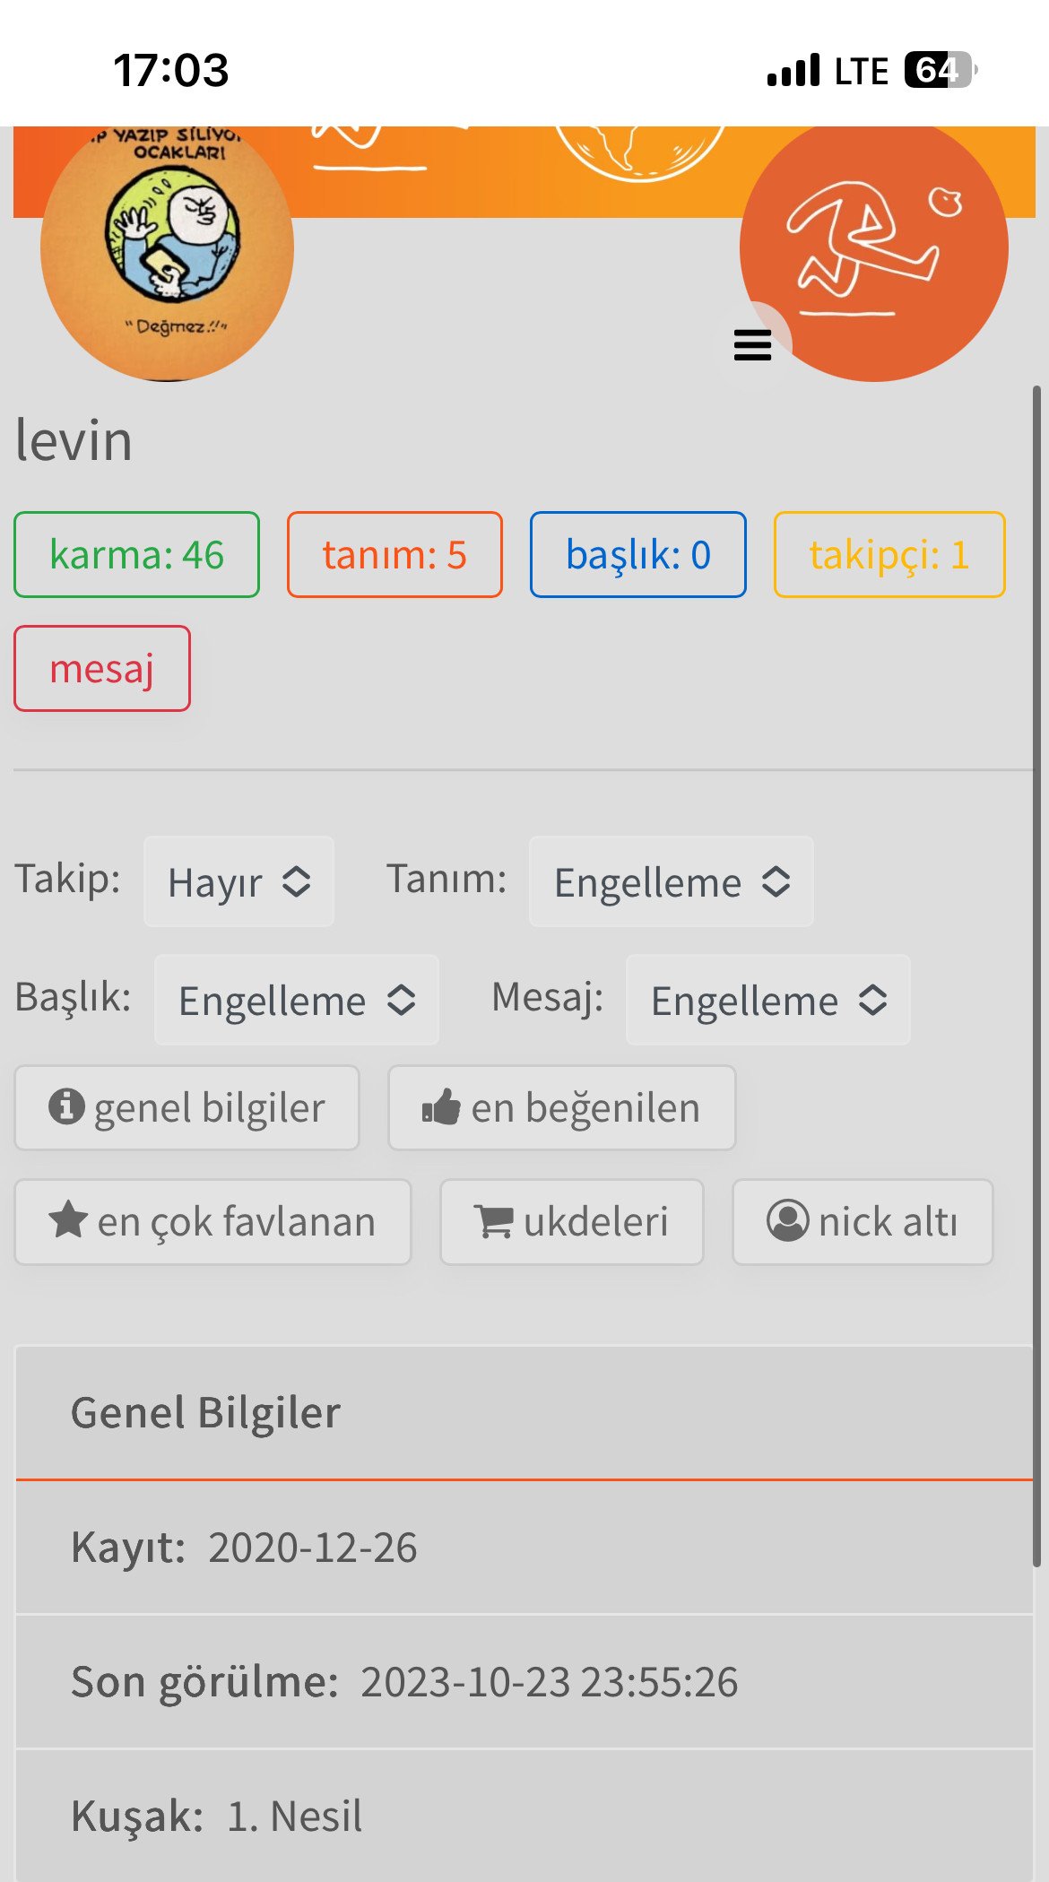Viewport: 1049px width, 1882px height.
Task: Open the hamburger menu icon
Action: pyautogui.click(x=752, y=345)
